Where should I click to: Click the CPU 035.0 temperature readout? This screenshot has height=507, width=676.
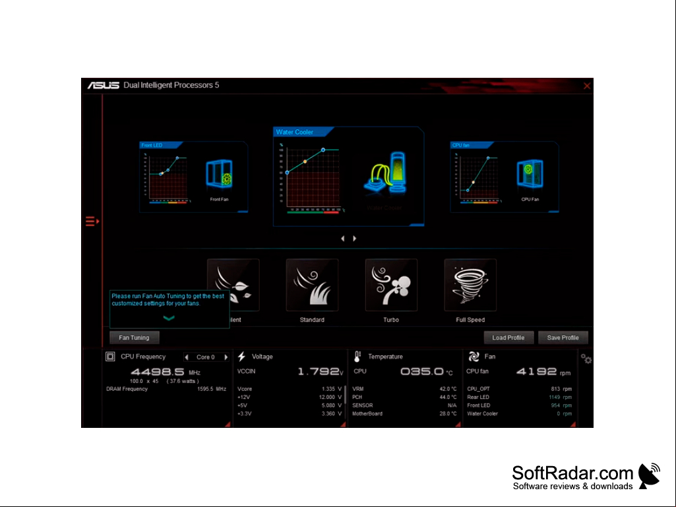(x=426, y=372)
